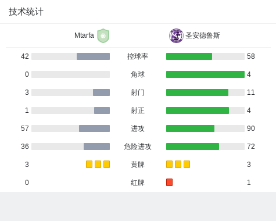Image resolution: width=276 pixels, height=221 pixels.
Task: Click the 射正 stat label
Action: (x=138, y=110)
